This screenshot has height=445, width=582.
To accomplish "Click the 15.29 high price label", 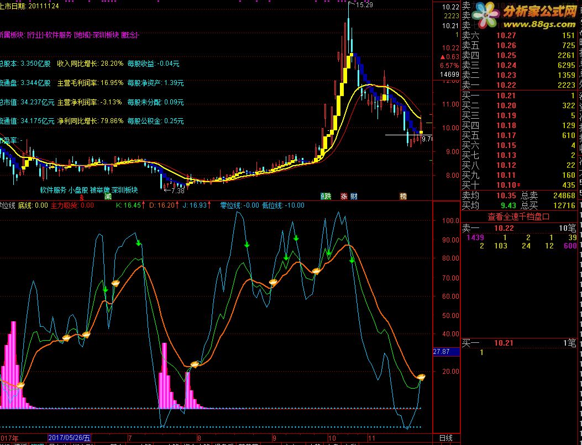I will click(364, 5).
